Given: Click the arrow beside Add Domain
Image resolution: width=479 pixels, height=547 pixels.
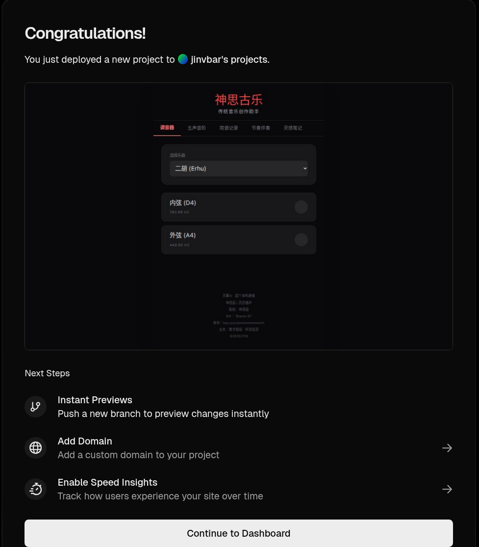Looking at the screenshot, I should tap(447, 448).
